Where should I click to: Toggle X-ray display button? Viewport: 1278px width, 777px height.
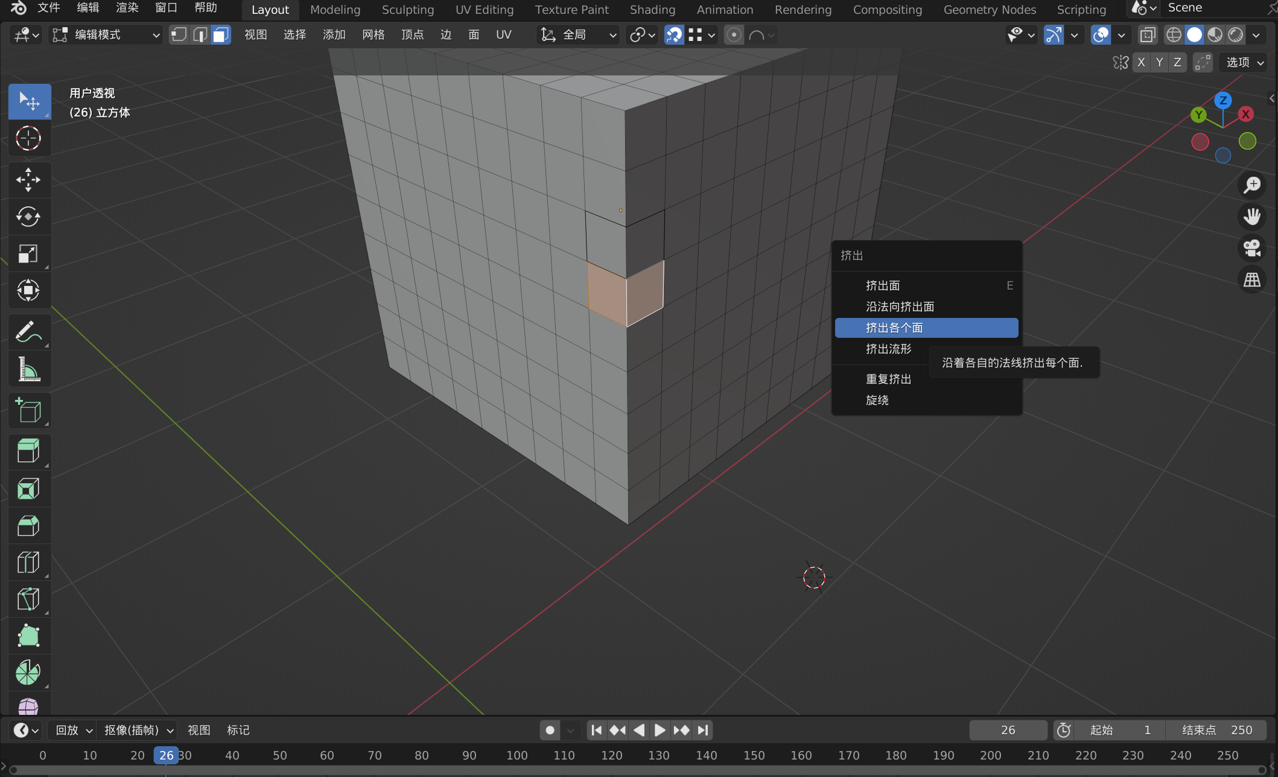pos(1147,35)
